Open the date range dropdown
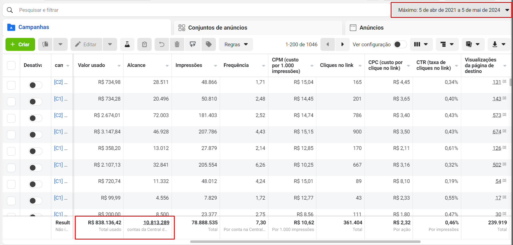Screen dimensions: 513x245 (x=451, y=10)
